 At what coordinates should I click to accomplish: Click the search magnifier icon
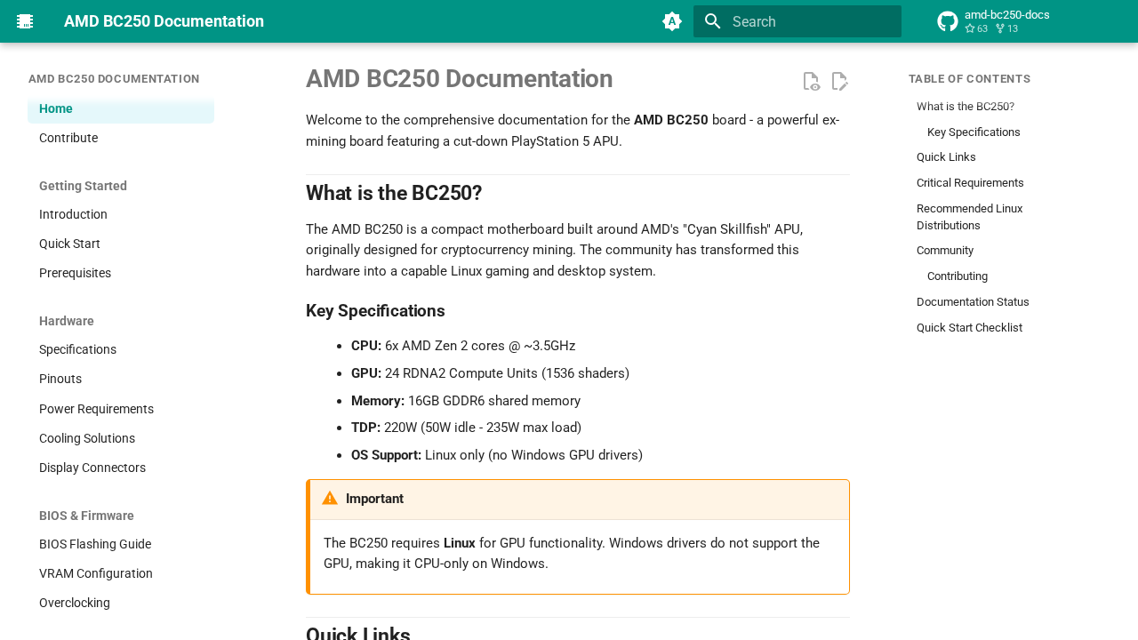[x=712, y=21]
